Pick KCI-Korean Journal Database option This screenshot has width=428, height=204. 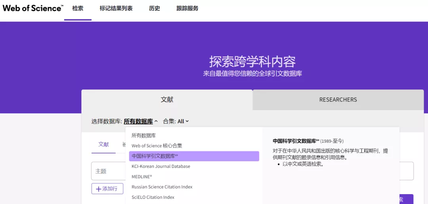194,166
